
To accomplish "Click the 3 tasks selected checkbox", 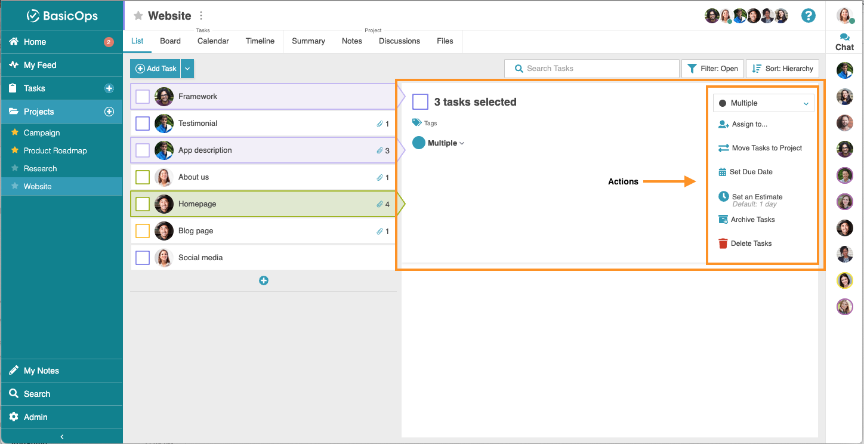I will coord(420,101).
